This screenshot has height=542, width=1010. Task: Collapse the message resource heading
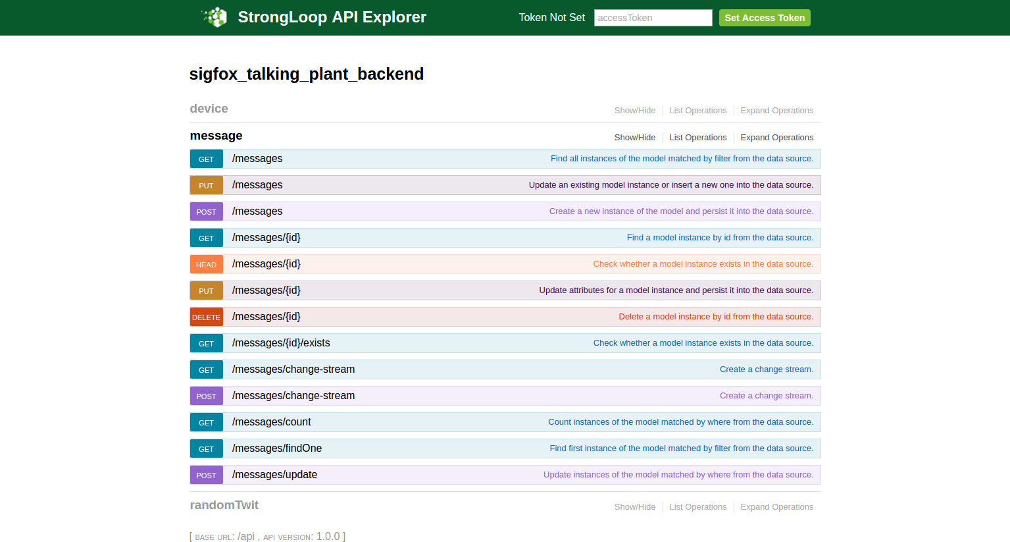(x=216, y=136)
